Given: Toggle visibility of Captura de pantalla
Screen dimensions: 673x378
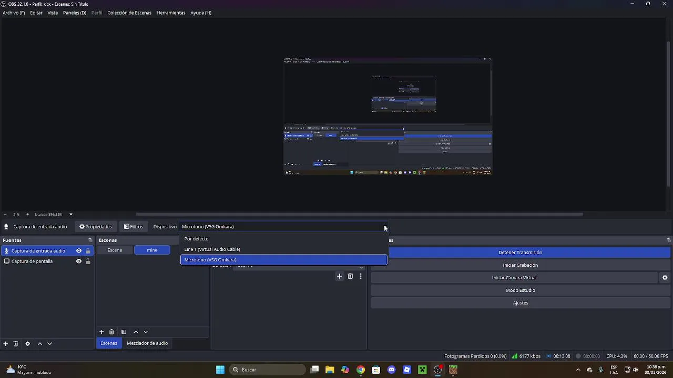Looking at the screenshot, I should [x=79, y=261].
